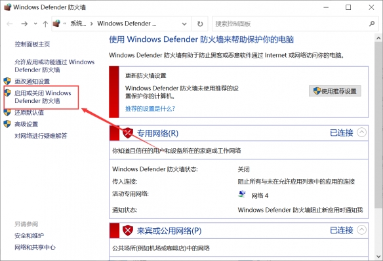Viewport: 383px width, 261px height.
Task: Click the vertical scrollbar thumb
Action: pos(378,125)
